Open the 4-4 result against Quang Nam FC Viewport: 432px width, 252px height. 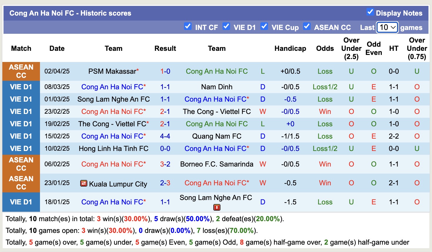tap(165, 136)
